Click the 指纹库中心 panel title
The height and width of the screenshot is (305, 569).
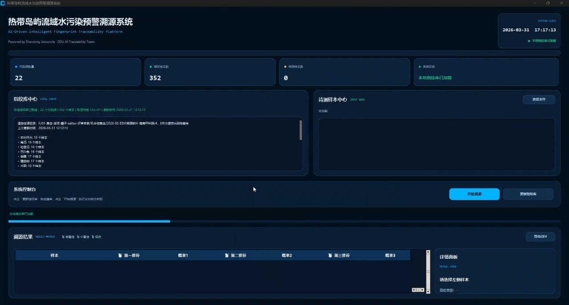point(25,99)
